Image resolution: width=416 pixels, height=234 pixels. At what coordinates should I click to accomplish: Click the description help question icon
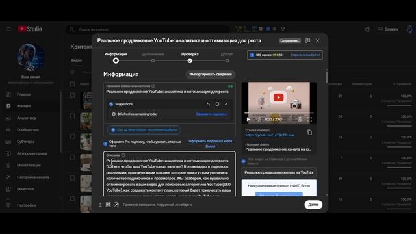(x=123, y=155)
